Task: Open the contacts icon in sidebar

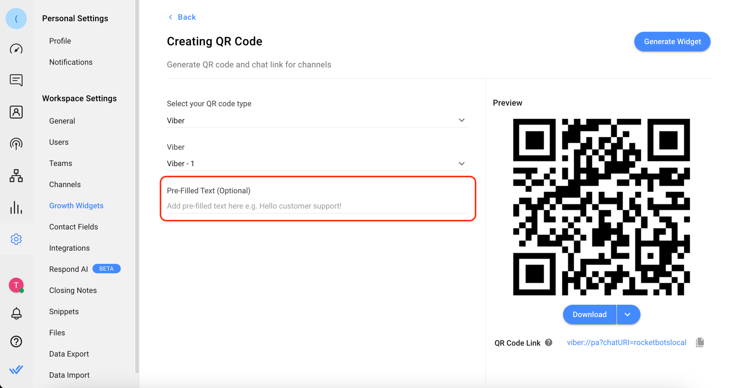Action: (x=16, y=112)
